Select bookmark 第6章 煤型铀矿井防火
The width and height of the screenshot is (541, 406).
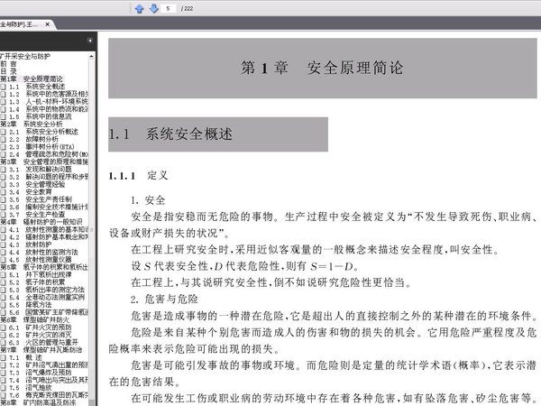pos(34,319)
